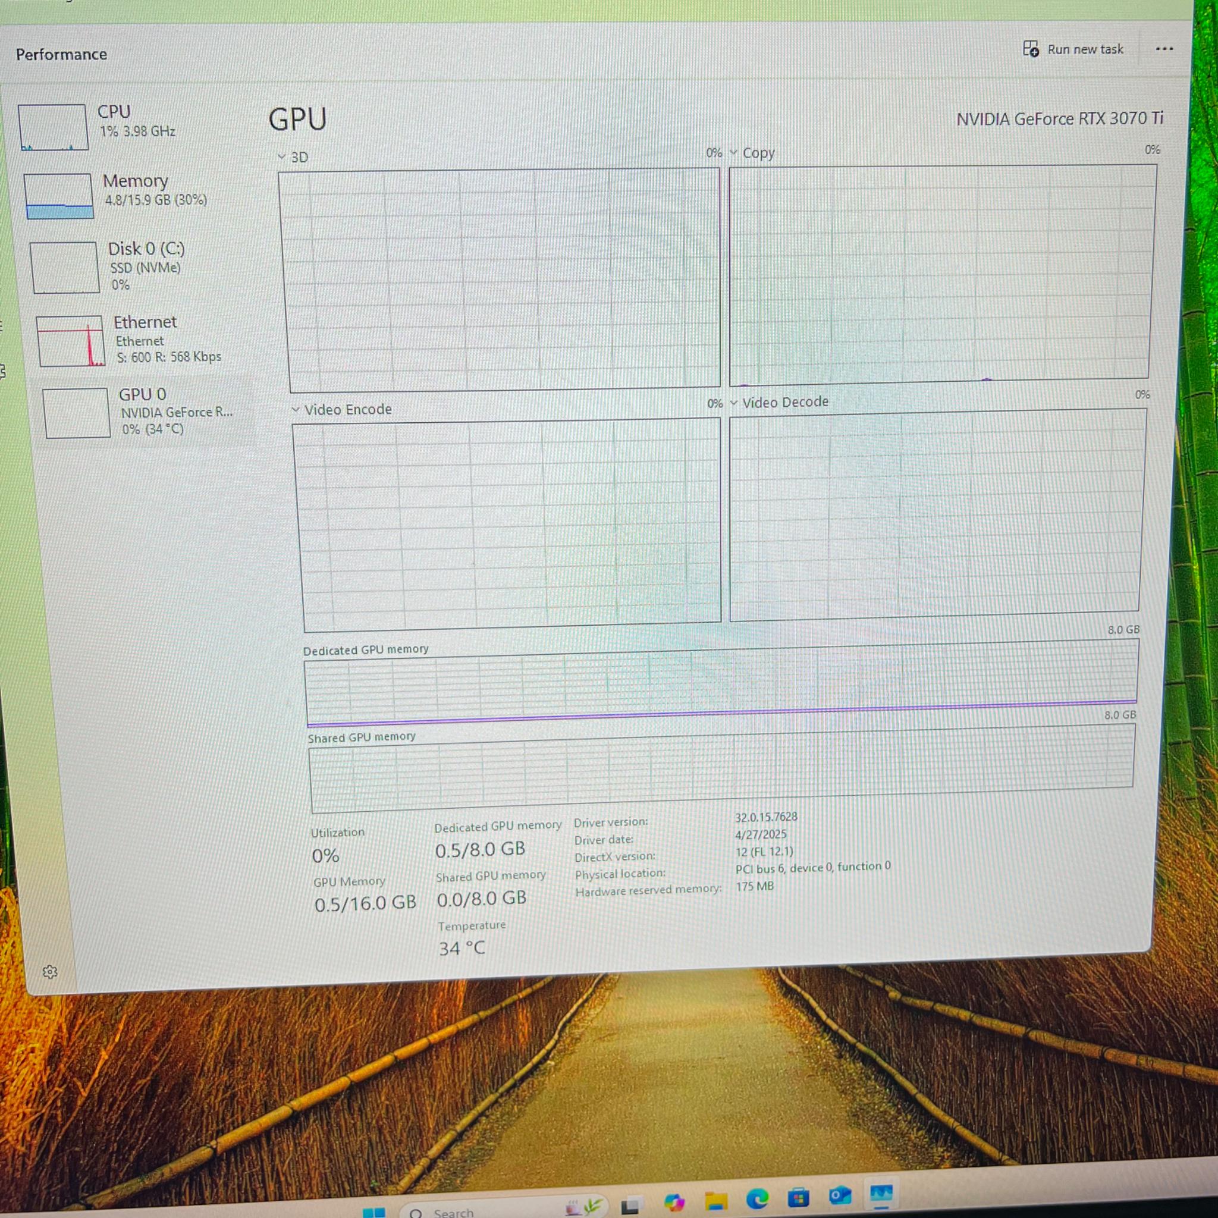The height and width of the screenshot is (1218, 1218).
Task: Change the Video Decode graph dropdown
Action: (x=734, y=403)
